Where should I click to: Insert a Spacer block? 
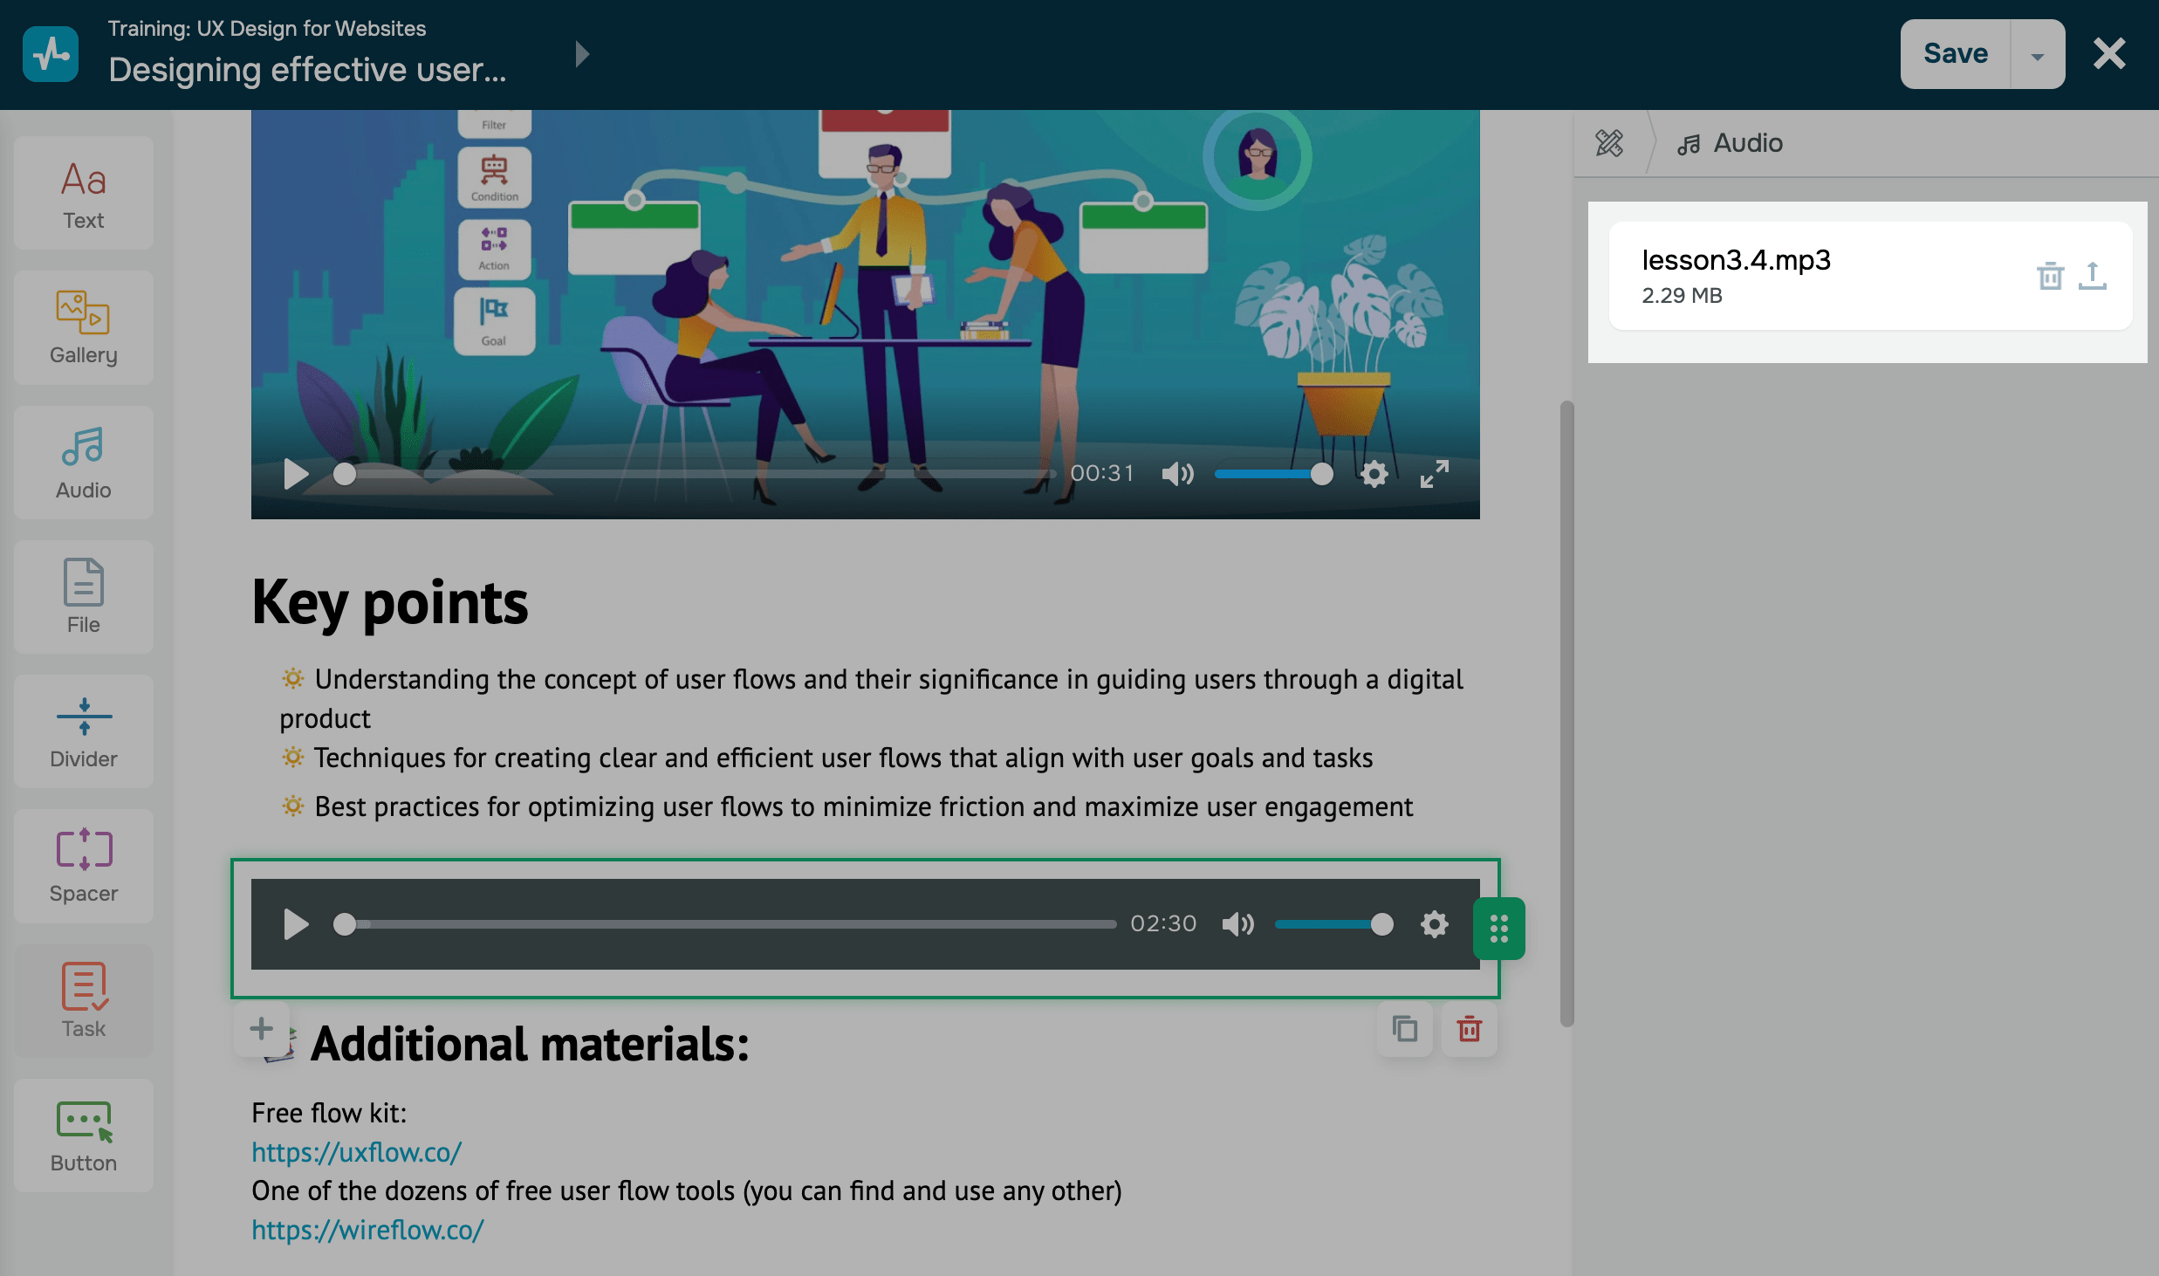tap(84, 866)
